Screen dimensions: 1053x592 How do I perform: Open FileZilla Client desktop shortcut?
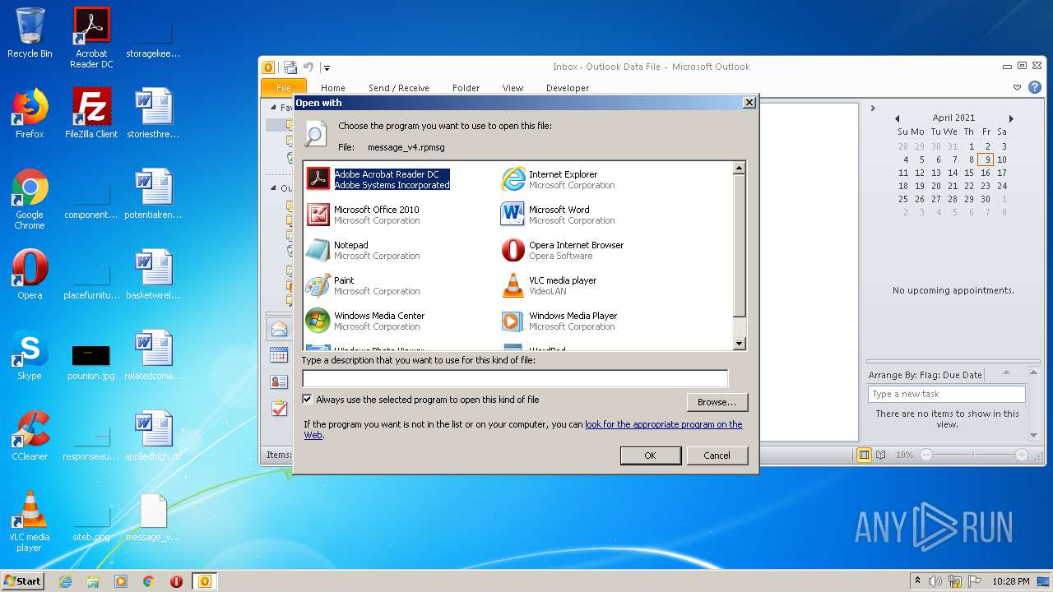(x=91, y=114)
